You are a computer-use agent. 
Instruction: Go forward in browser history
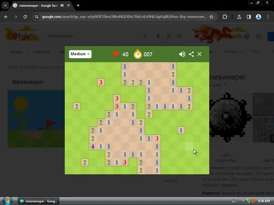click(x=16, y=17)
